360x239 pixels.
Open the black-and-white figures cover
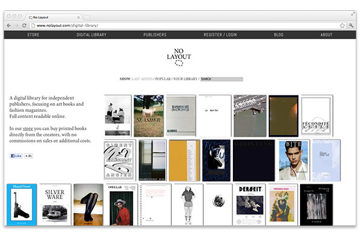(x=117, y=116)
